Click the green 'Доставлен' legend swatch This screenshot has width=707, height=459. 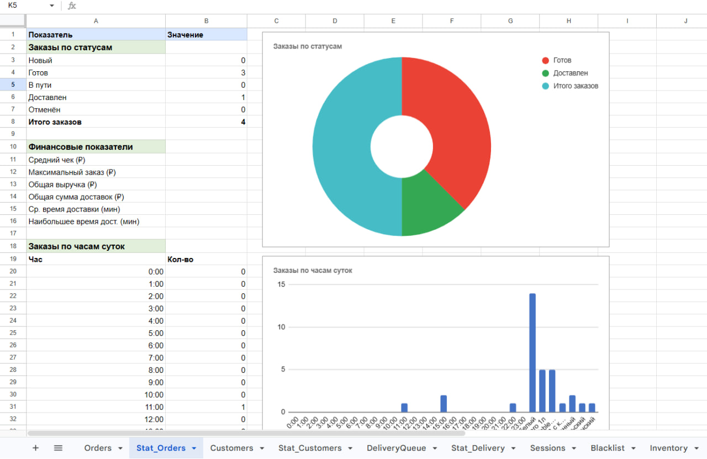pyautogui.click(x=546, y=73)
